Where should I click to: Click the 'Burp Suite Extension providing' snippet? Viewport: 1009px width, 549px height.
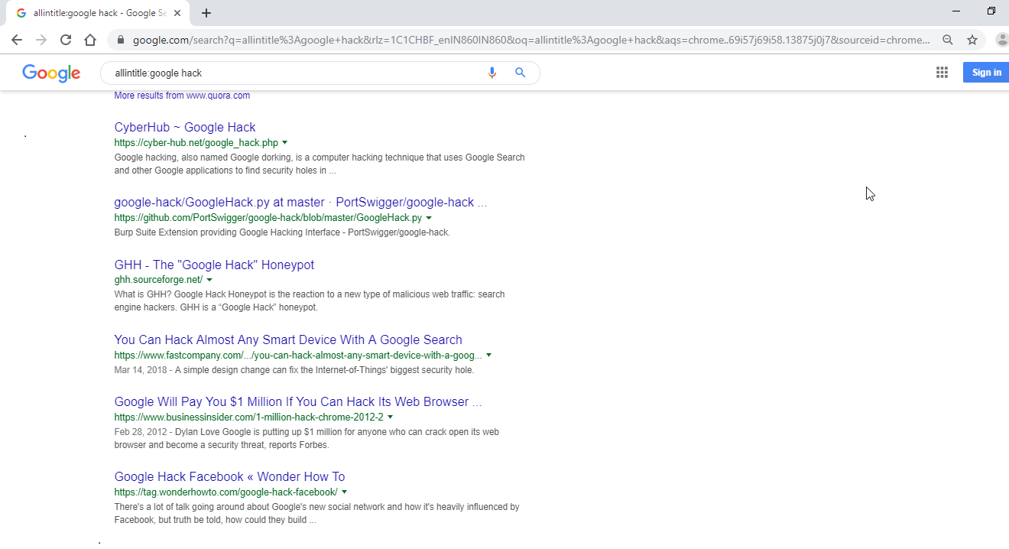[x=282, y=232]
